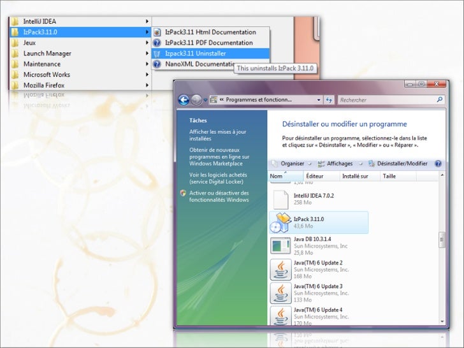Screen dimensions: 464x348
Task: Click the address bar control panel icon
Action: tap(214, 100)
